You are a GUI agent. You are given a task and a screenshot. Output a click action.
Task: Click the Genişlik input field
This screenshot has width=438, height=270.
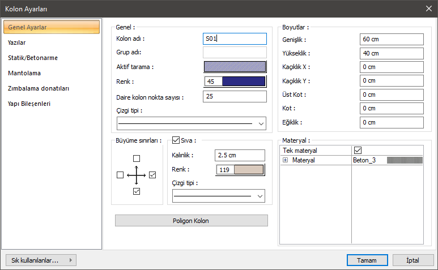392,39
